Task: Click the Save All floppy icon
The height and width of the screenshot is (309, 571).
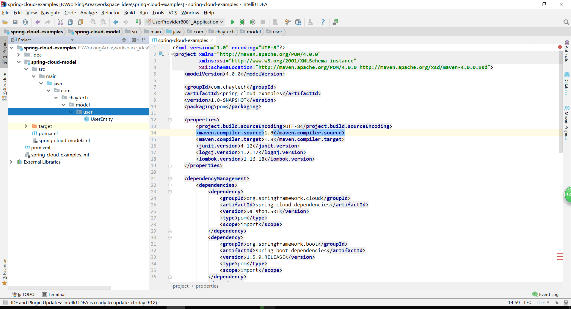Action: (15, 22)
